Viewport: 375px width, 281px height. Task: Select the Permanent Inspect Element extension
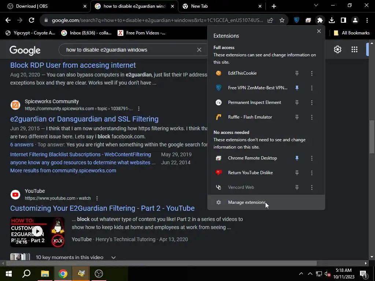coord(250,102)
